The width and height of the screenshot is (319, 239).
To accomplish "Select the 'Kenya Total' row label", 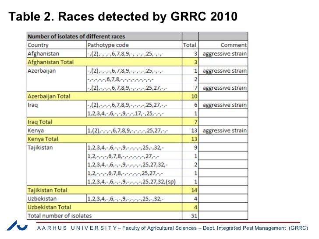I will point(43,139).
